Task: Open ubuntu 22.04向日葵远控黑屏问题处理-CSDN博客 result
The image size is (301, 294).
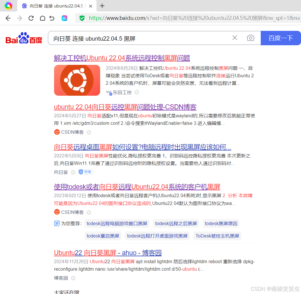Action: 125,107
